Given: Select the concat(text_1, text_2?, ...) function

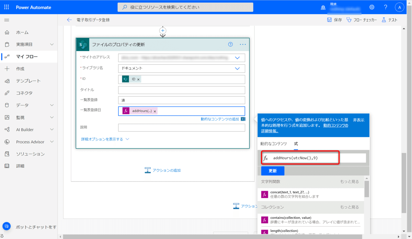Looking at the screenshot, I should pyautogui.click(x=311, y=194).
